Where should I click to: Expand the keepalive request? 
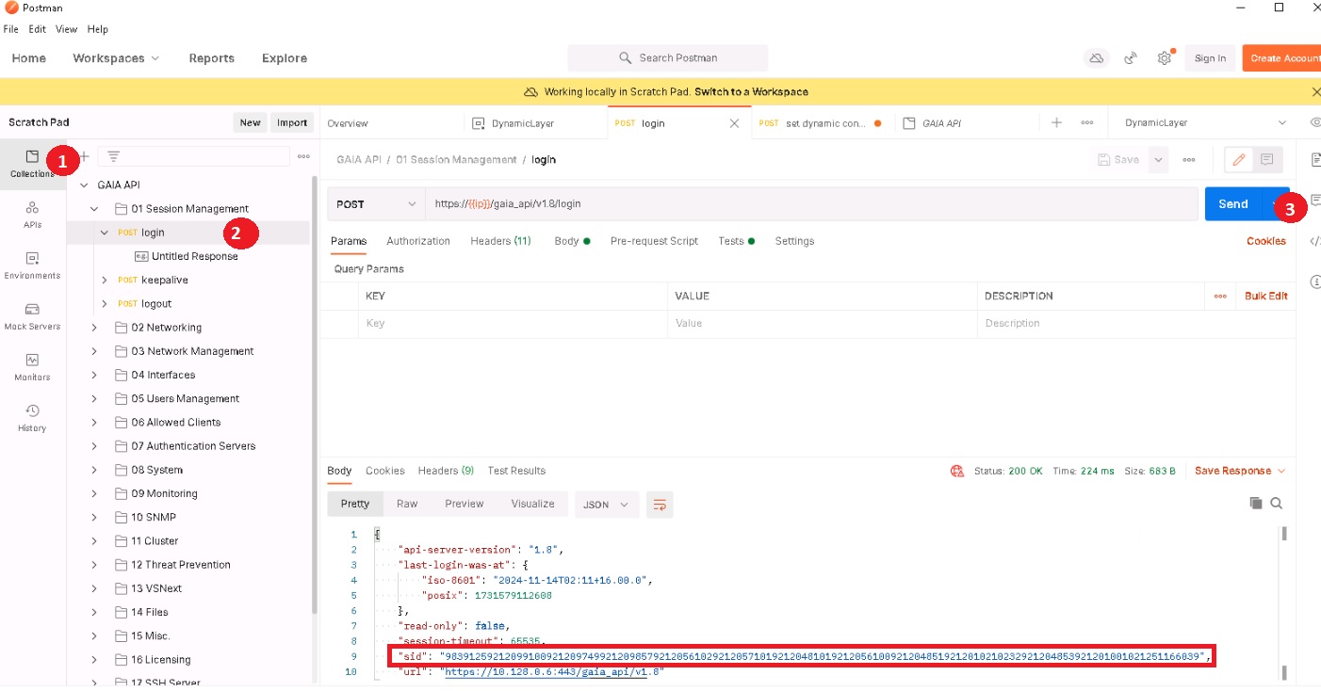(105, 280)
